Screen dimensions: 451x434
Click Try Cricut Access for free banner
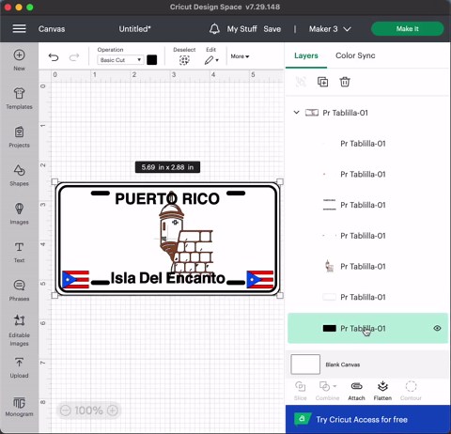(x=368, y=419)
